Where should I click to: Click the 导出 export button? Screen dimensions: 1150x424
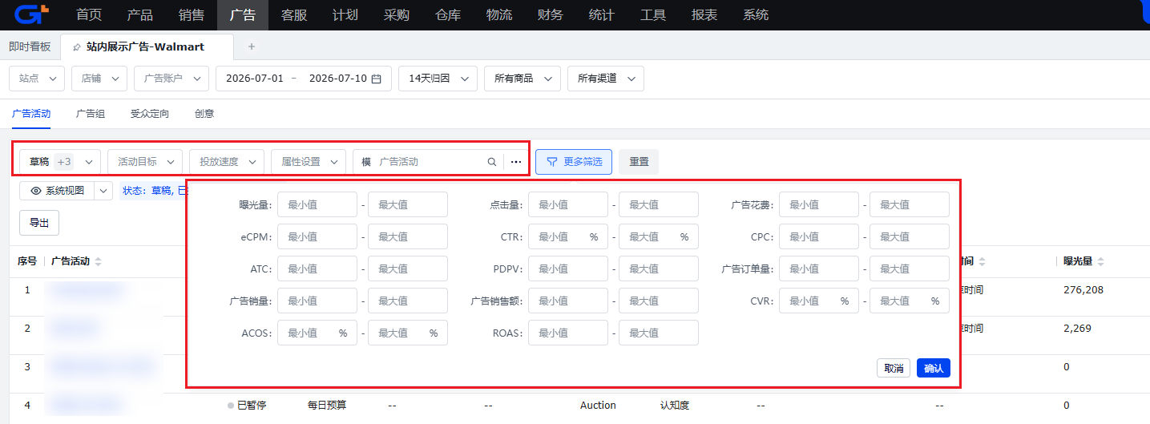[39, 223]
